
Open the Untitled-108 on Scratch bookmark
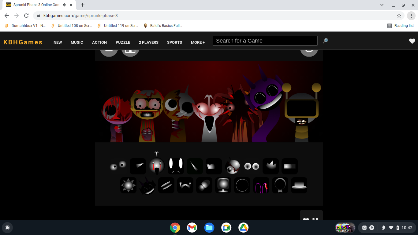coord(72,26)
